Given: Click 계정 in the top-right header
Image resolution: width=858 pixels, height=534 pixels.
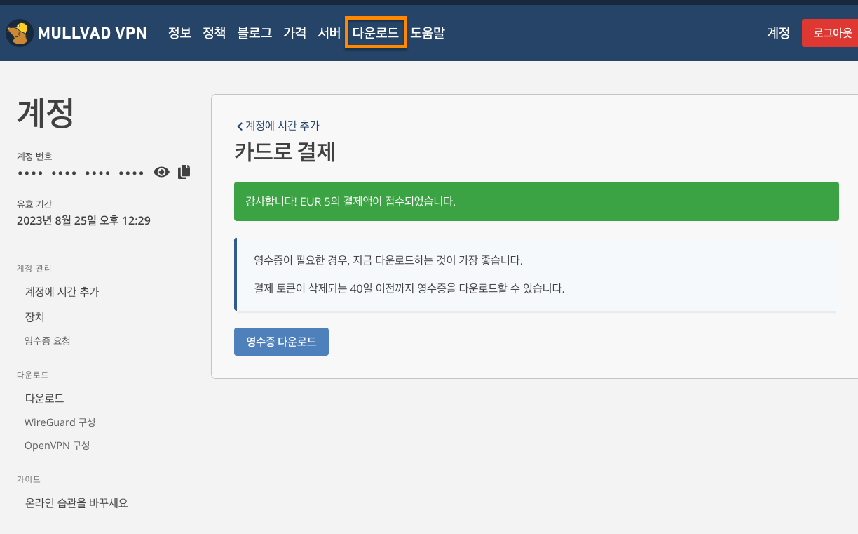Looking at the screenshot, I should point(778,33).
